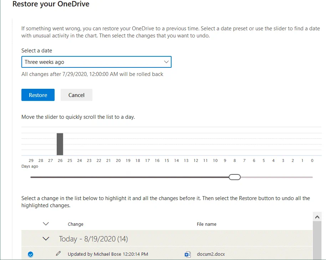Viewport: 326px width, 260px height.
Task: Select the docum2.docx file name
Action: click(211, 254)
